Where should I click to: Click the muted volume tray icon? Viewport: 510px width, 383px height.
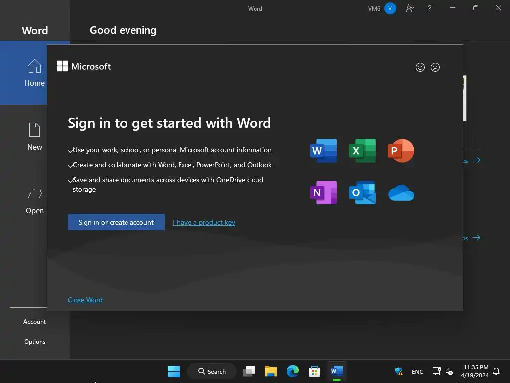449,371
